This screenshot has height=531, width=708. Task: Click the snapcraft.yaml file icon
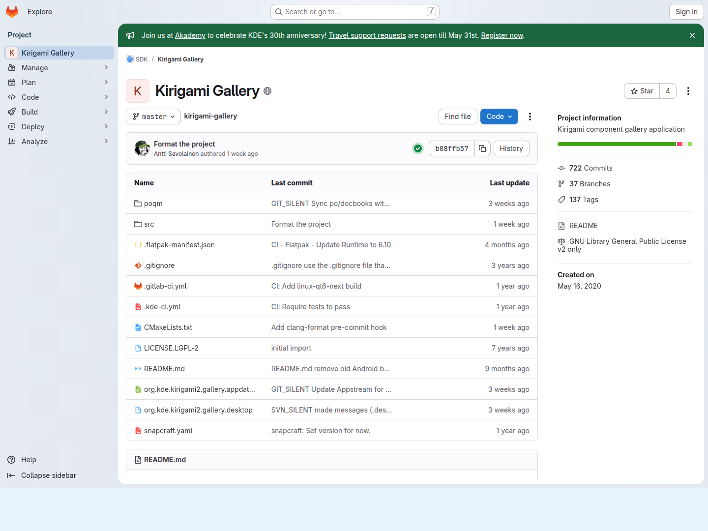[138, 431]
